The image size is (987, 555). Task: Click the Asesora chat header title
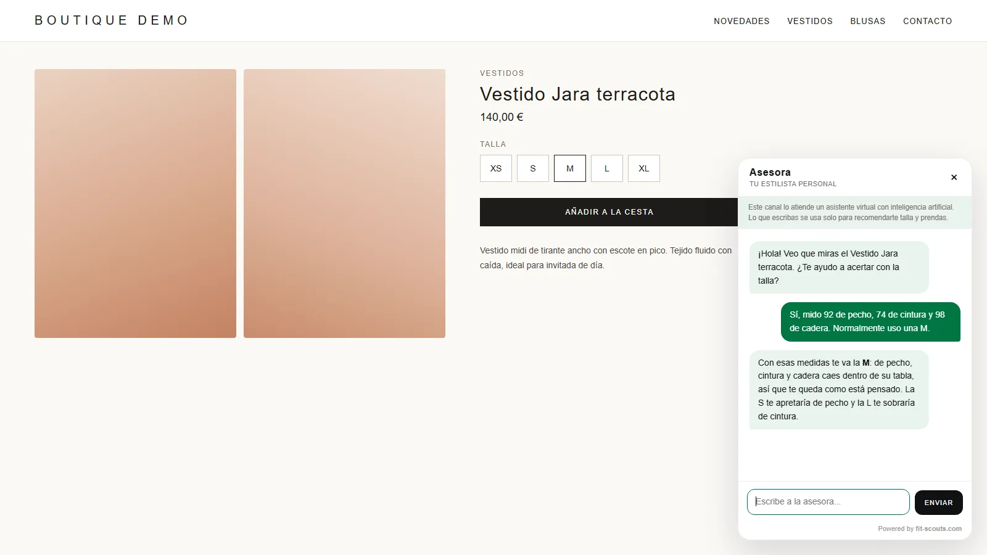click(770, 172)
